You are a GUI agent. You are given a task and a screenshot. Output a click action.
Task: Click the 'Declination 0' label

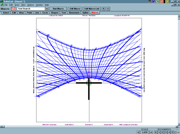tap(108, 125)
